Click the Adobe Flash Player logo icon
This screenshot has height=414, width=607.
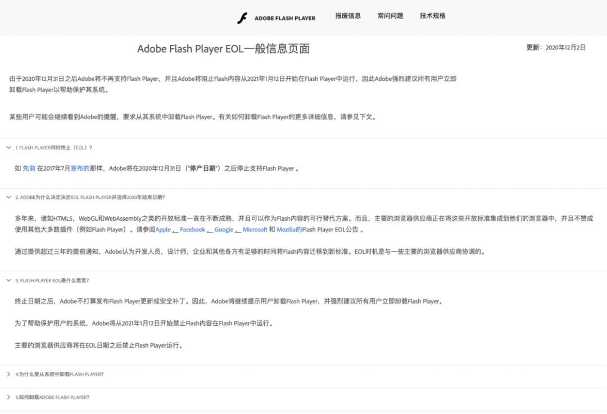[x=242, y=18]
